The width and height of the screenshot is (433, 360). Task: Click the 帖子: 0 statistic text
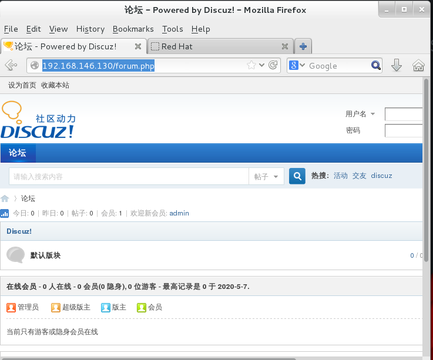point(82,213)
